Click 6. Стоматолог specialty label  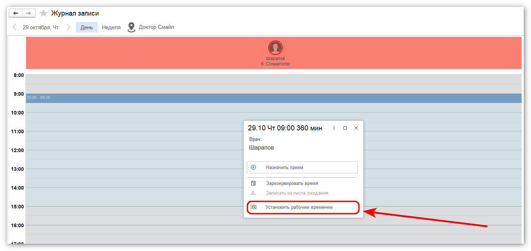pyautogui.click(x=275, y=64)
